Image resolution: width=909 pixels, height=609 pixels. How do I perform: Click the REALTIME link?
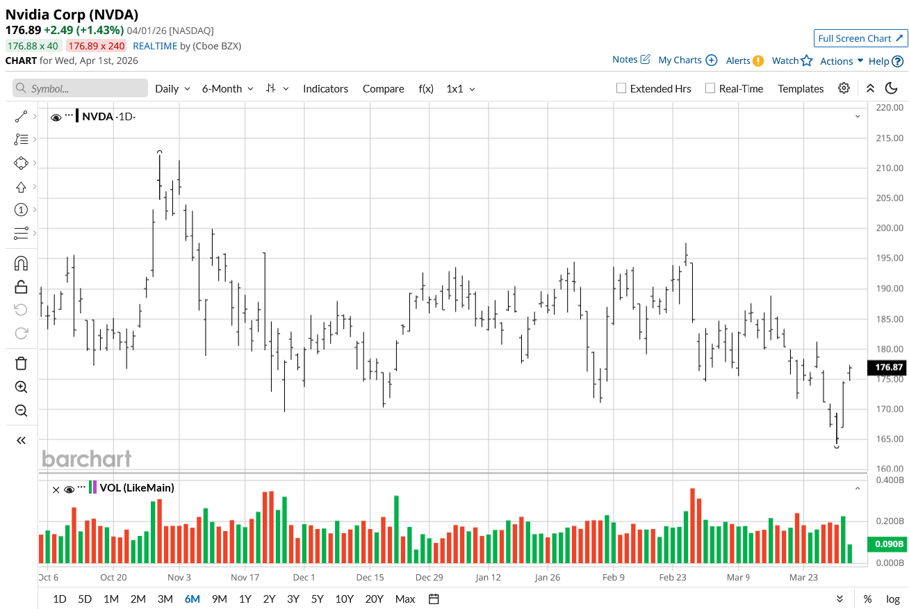point(155,46)
